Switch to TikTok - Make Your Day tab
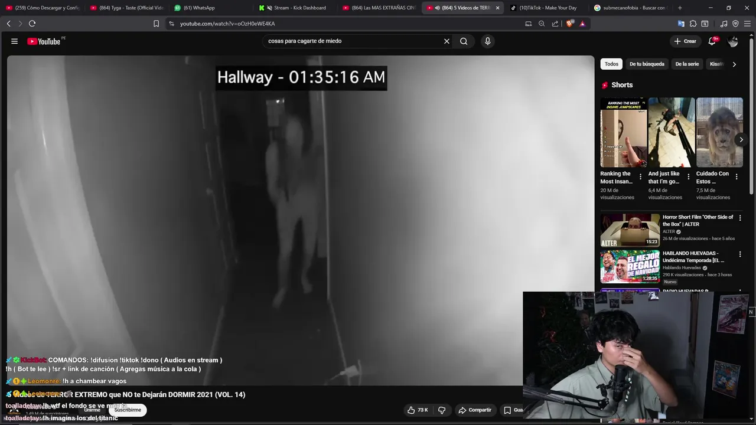756x425 pixels. click(548, 8)
